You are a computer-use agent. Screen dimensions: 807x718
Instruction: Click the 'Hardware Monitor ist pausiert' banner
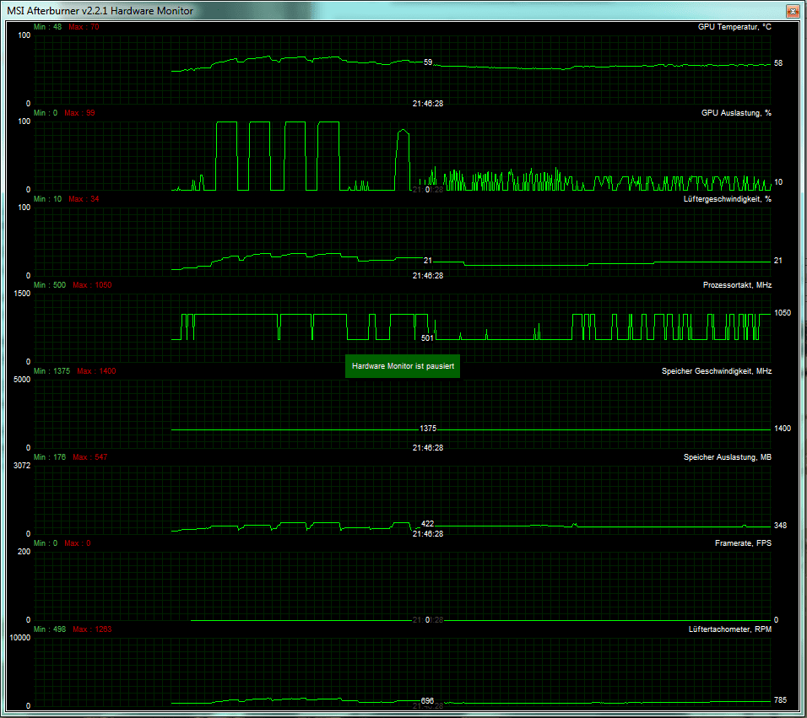(x=403, y=366)
